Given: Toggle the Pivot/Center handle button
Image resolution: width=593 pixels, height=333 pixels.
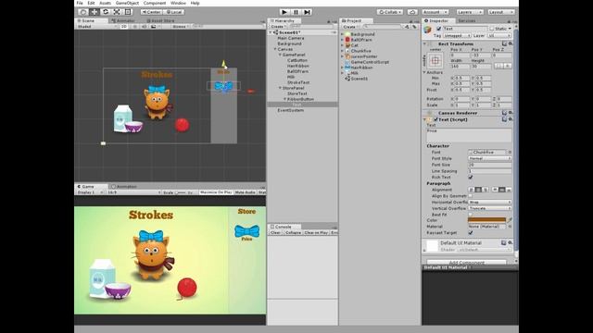Looking at the screenshot, I should point(151,12).
